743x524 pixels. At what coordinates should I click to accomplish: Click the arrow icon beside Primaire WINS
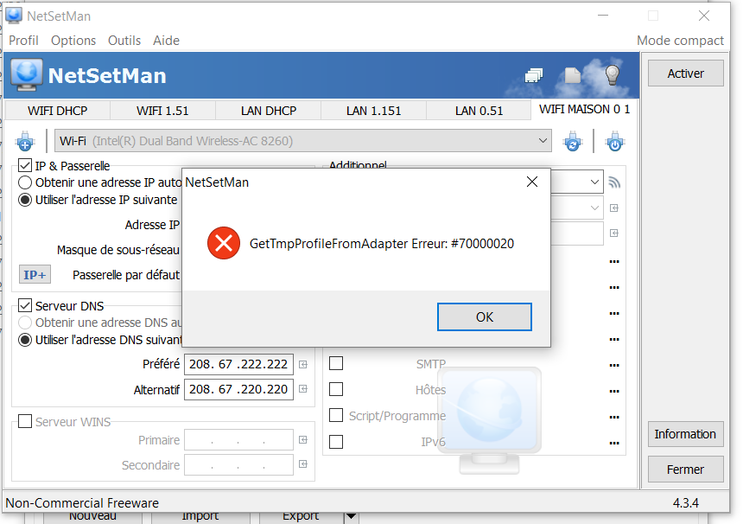pyautogui.click(x=303, y=440)
